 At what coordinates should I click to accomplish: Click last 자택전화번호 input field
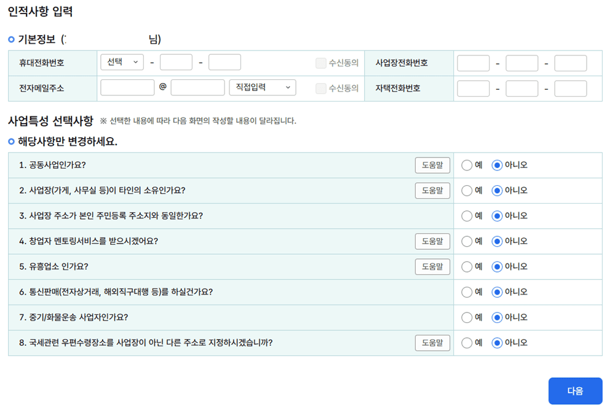click(571, 89)
